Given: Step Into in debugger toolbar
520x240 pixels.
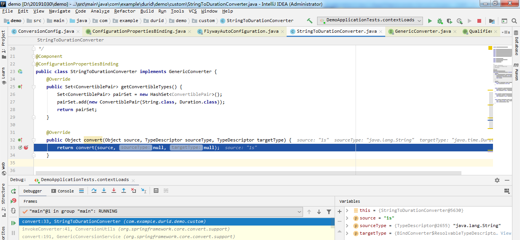Looking at the screenshot, I should pyautogui.click(x=104, y=191).
